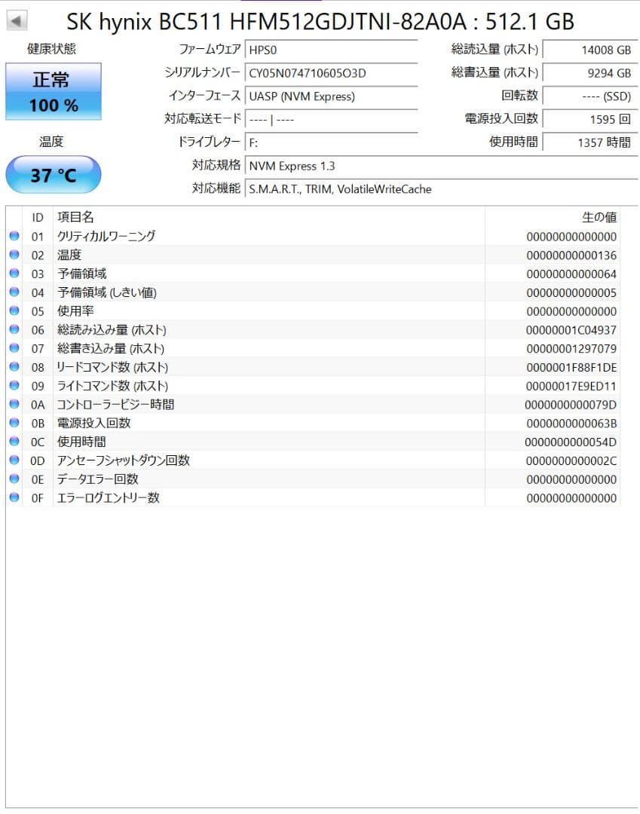
Task: Click the total host reads value 14008 GB
Action: pyautogui.click(x=590, y=50)
